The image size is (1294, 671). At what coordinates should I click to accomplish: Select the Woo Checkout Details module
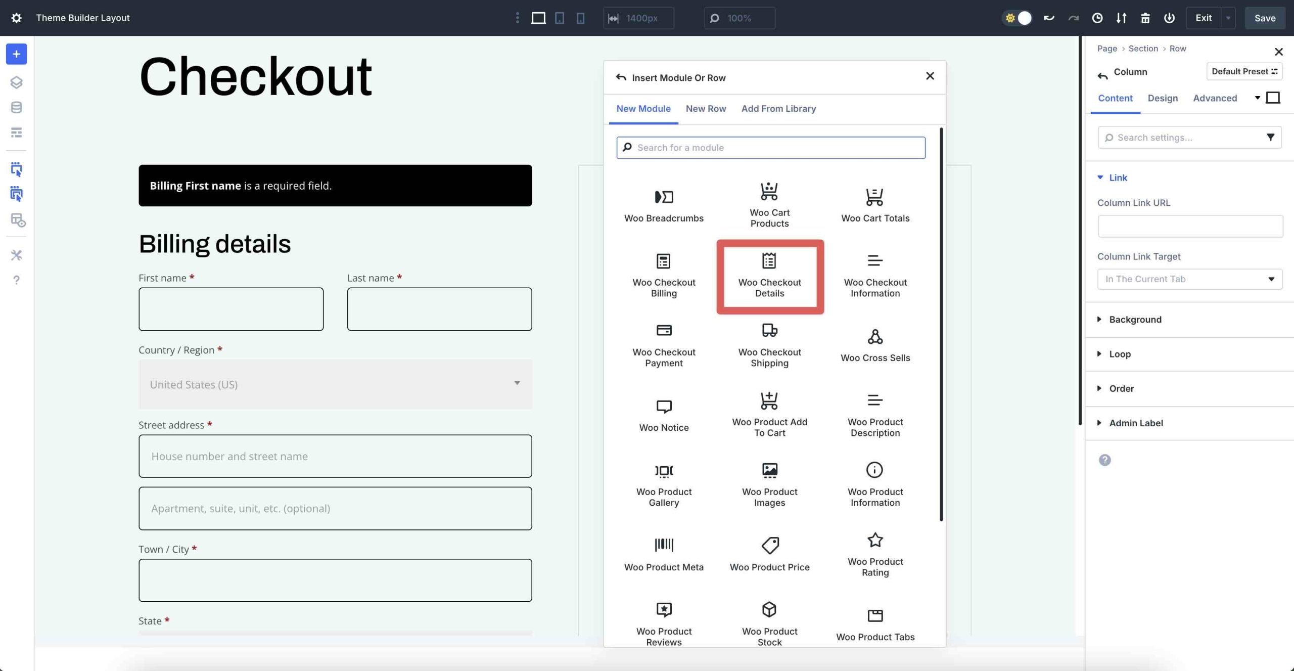click(769, 277)
